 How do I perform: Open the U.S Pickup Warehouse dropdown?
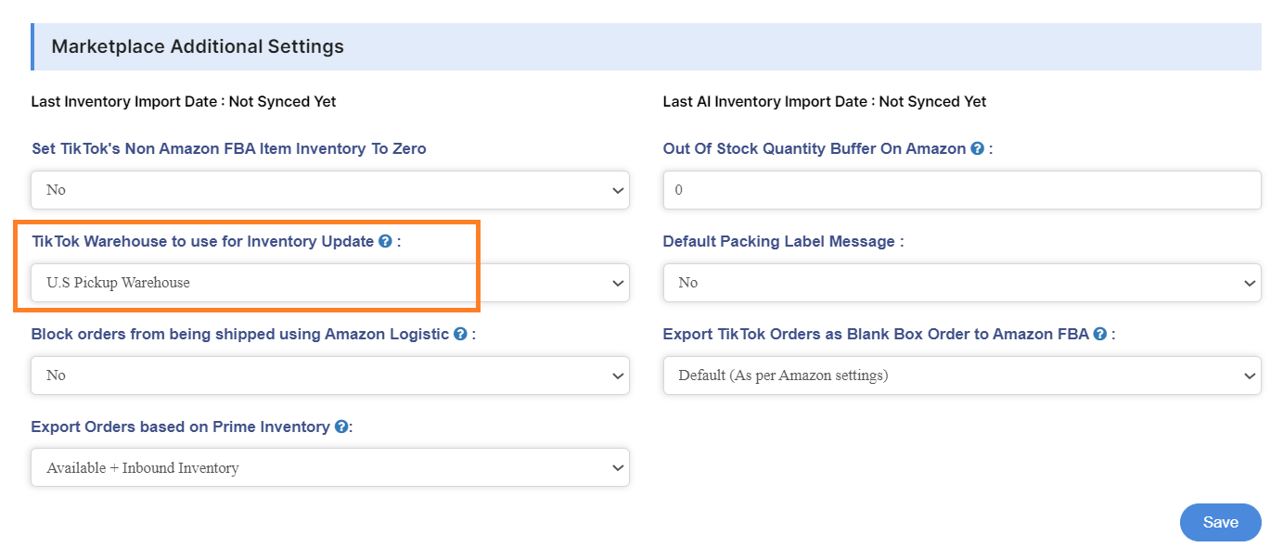tap(329, 283)
